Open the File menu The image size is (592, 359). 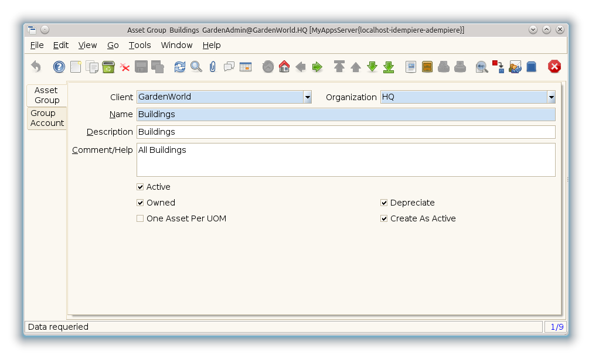tap(36, 45)
